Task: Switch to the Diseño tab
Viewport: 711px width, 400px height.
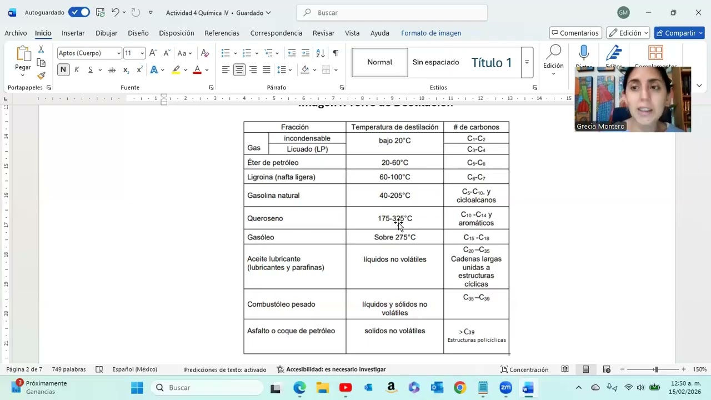Action: point(138,33)
